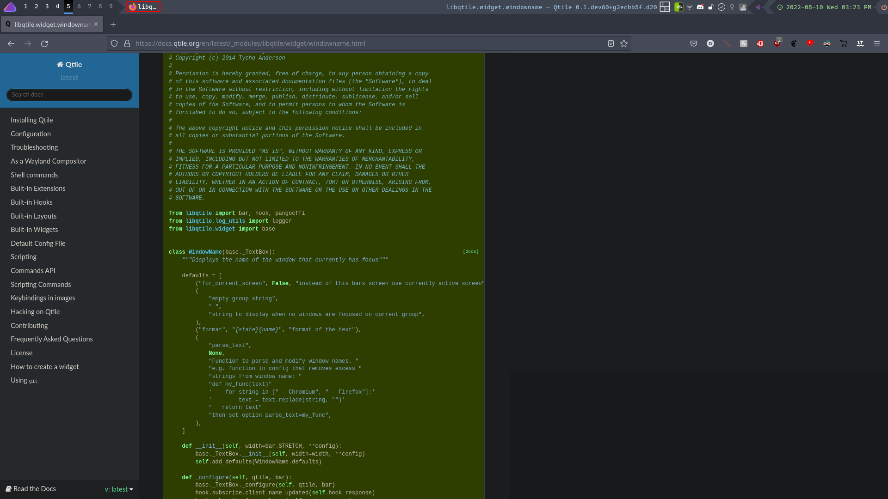This screenshot has width=888, height=499.
Task: Open the NVIDIA tray icon
Action: [678, 7]
